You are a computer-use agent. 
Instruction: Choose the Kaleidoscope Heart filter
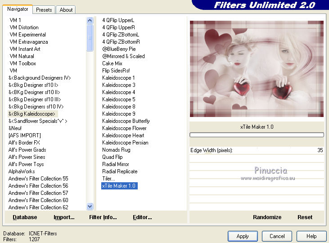[123, 135]
